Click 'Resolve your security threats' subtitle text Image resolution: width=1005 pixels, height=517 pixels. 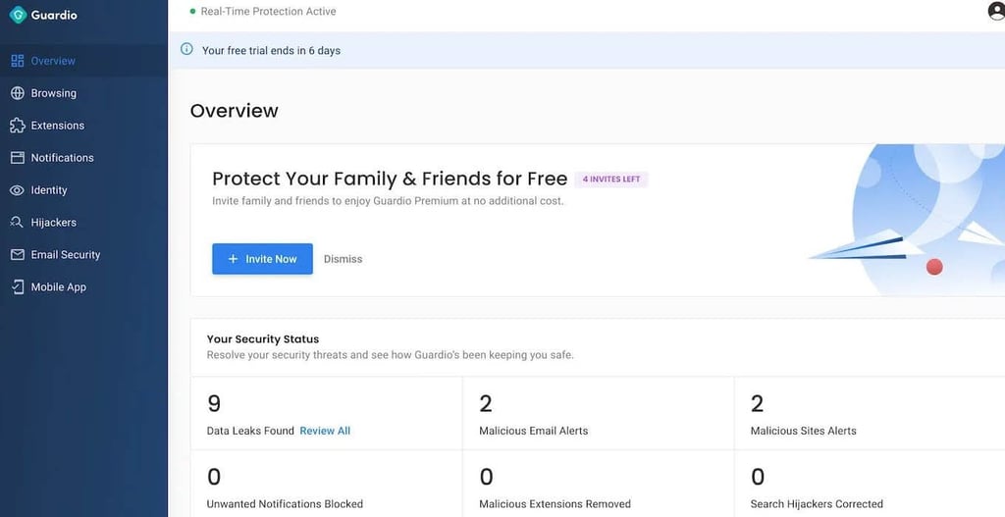tap(390, 354)
